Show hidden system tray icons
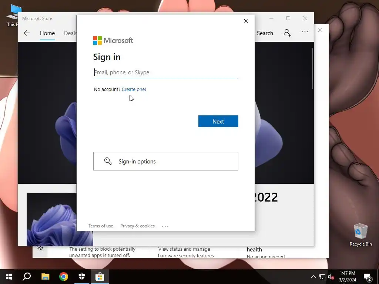The height and width of the screenshot is (284, 379). click(313, 277)
